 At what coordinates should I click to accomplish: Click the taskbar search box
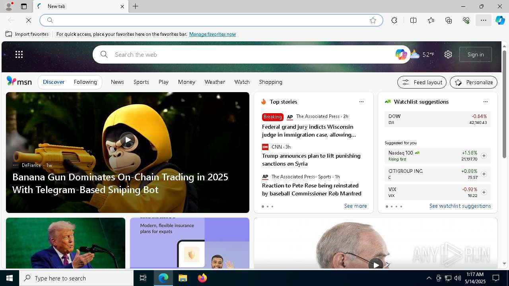[76, 278]
